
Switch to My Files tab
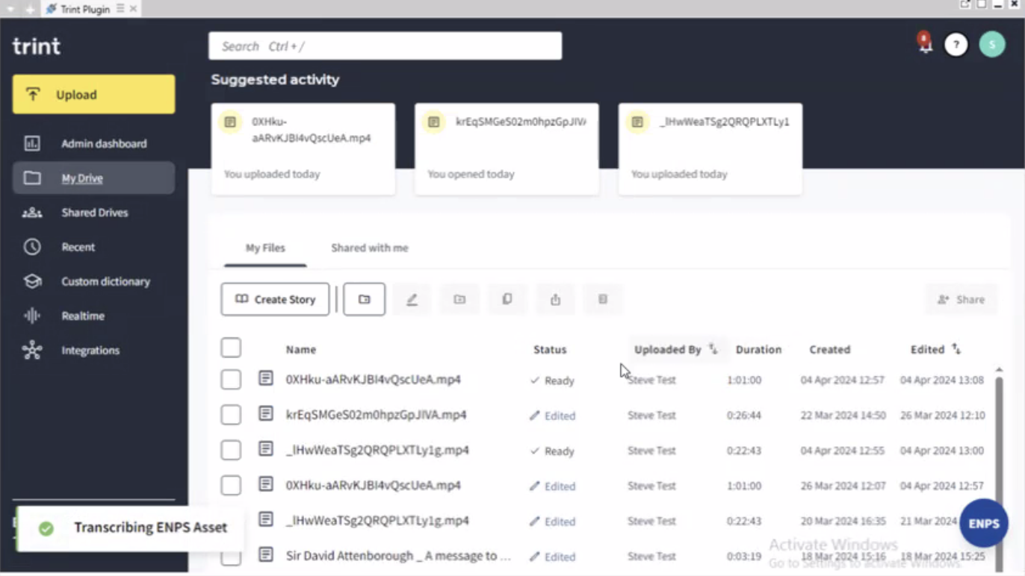[265, 248]
